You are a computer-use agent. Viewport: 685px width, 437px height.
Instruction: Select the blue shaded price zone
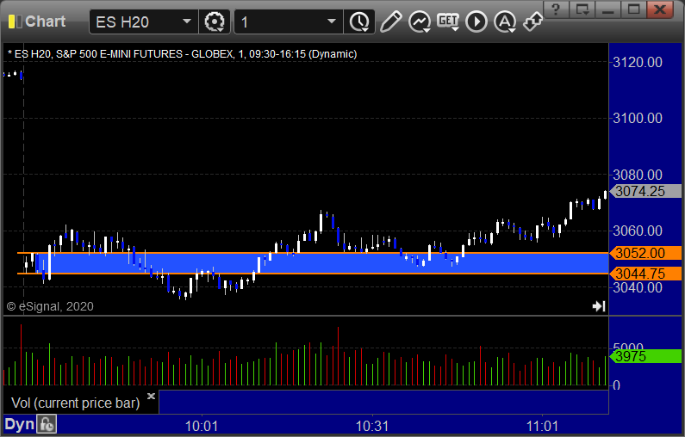point(323,263)
